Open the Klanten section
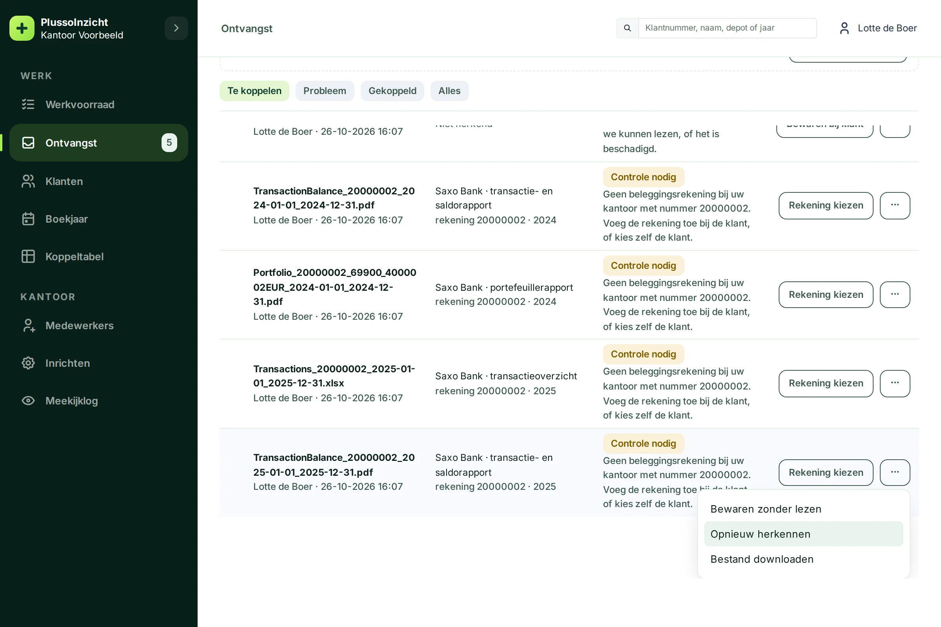The image size is (941, 627). pos(98,181)
